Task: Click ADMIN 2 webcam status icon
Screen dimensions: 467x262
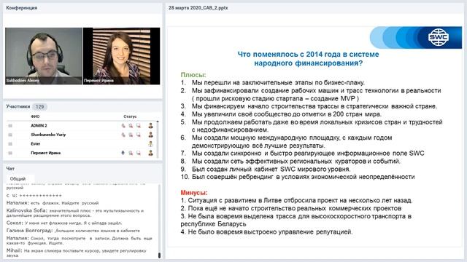Action: [x=131, y=126]
